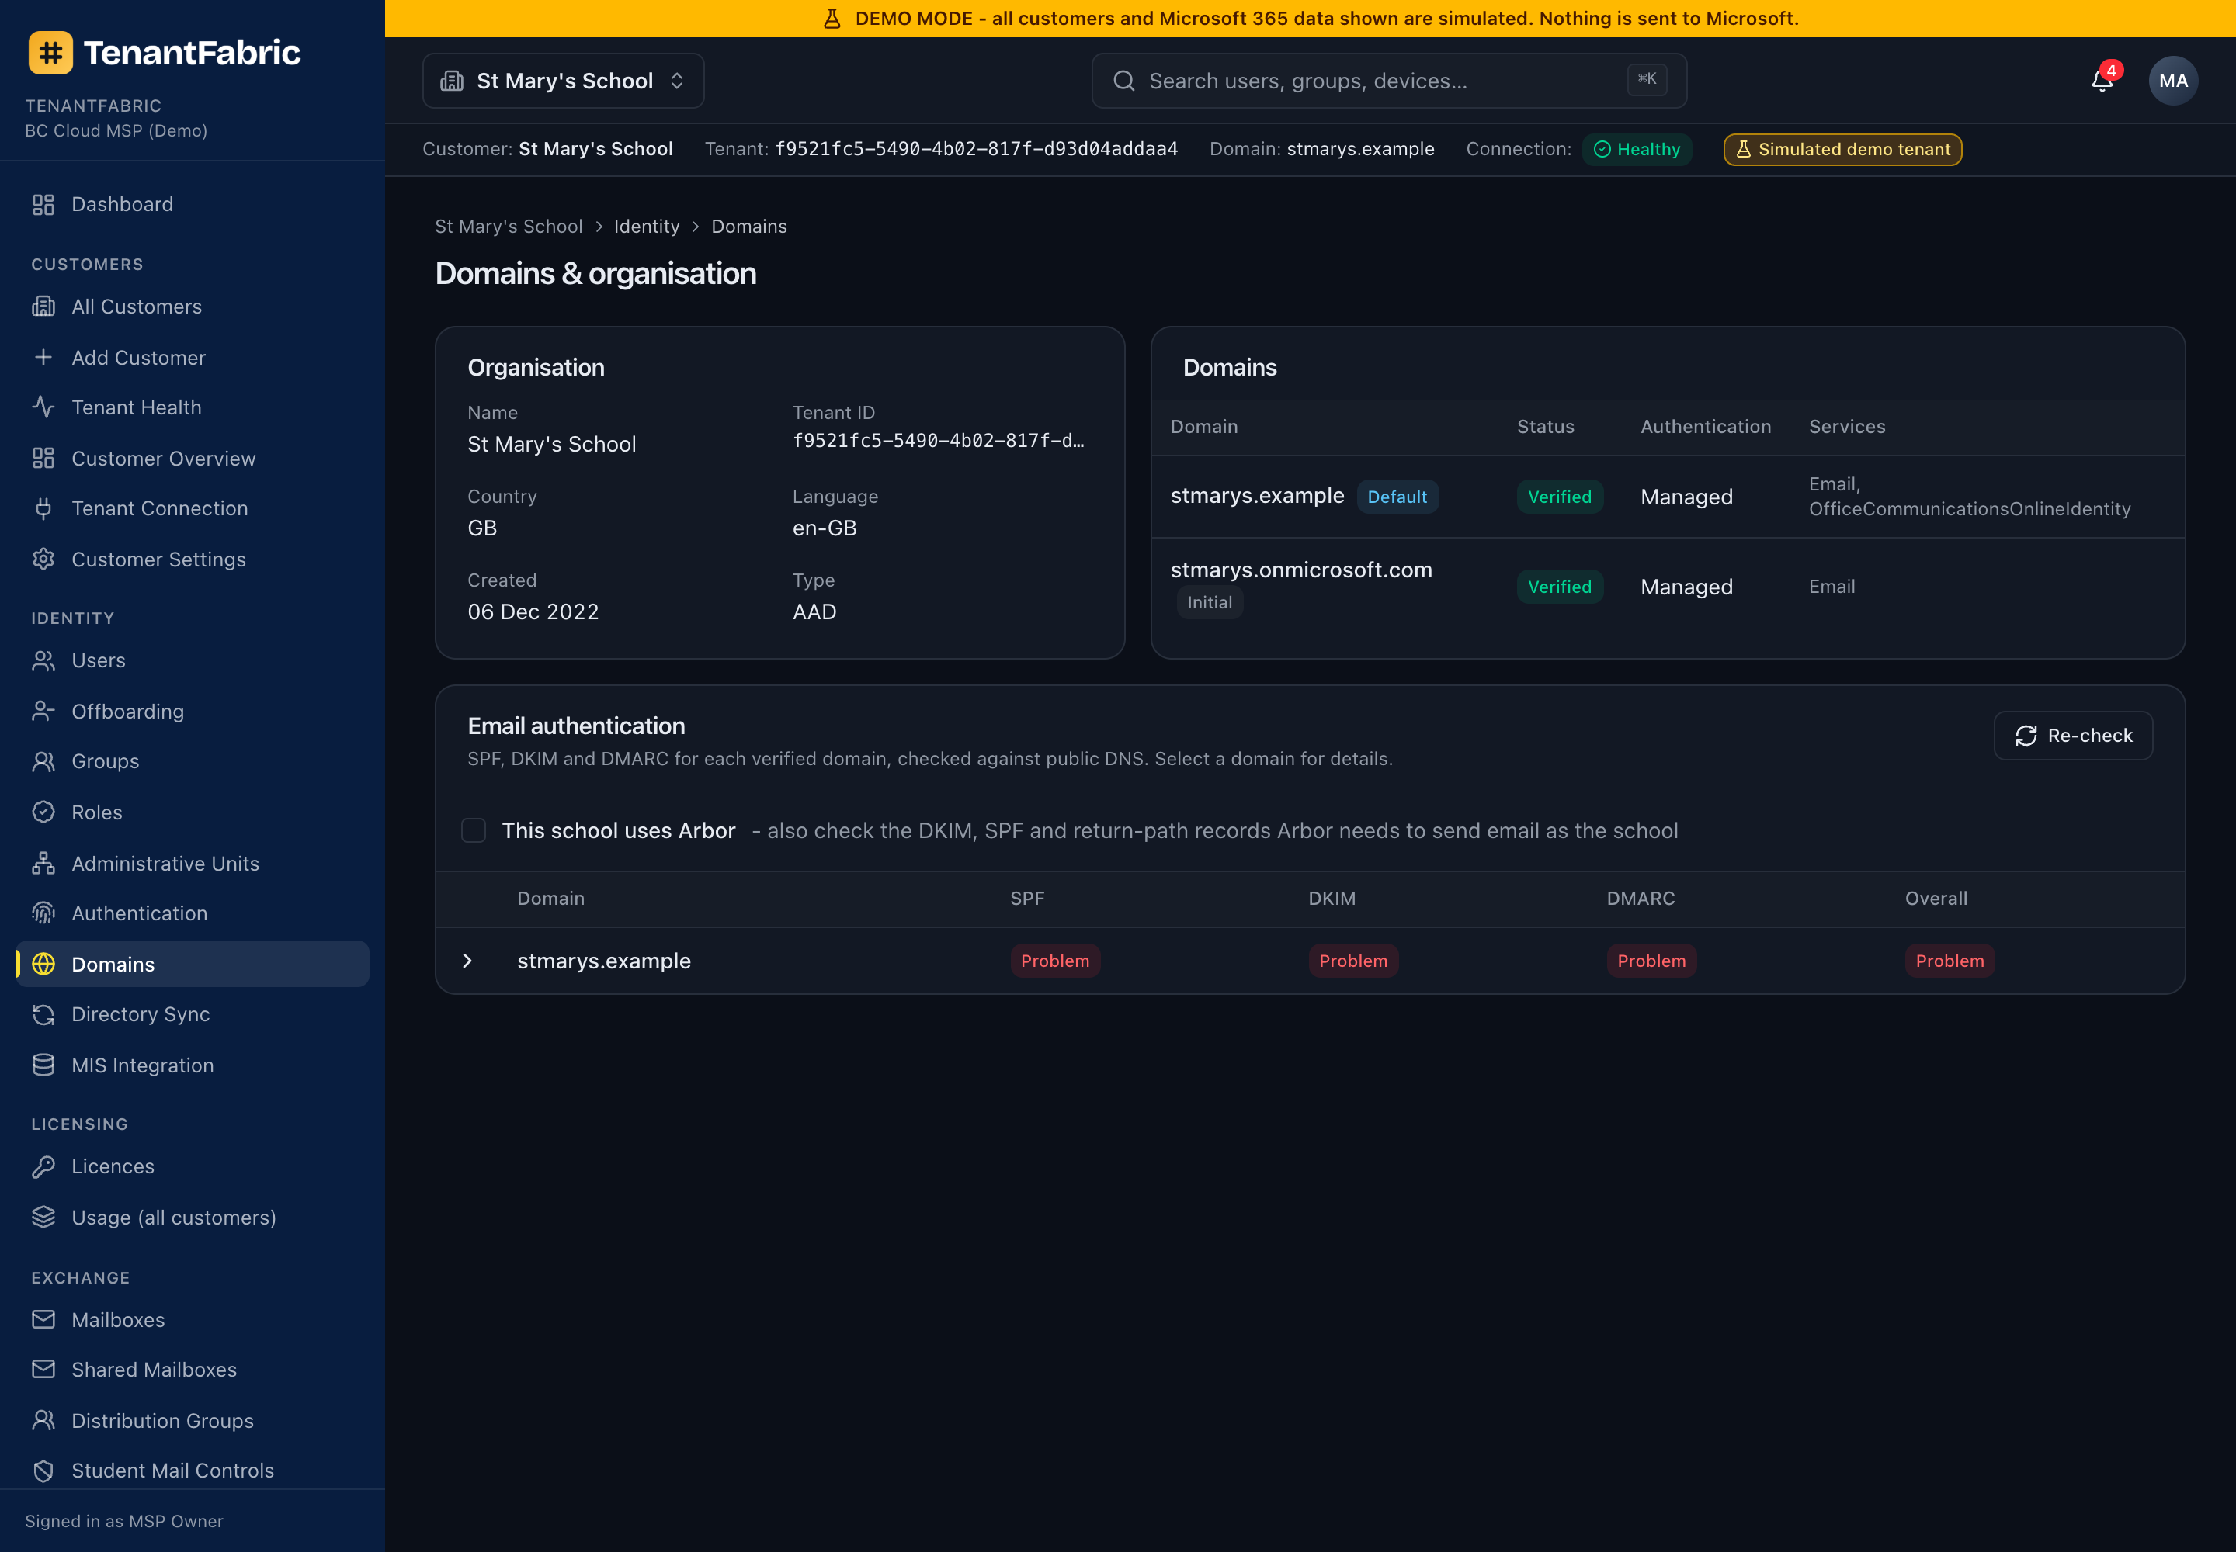Viewport: 2236px width, 1552px height.
Task: Open Customer Overview menu item
Action: pyautogui.click(x=193, y=458)
